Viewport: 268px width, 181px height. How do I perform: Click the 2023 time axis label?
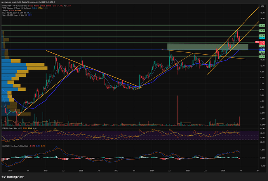tap(116, 171)
